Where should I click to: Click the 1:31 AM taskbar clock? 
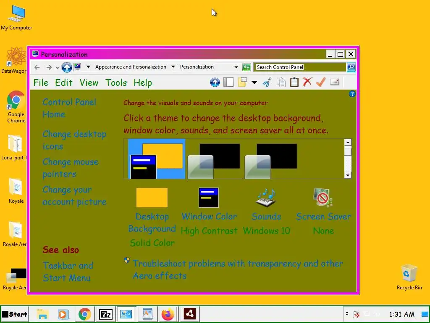(401, 314)
